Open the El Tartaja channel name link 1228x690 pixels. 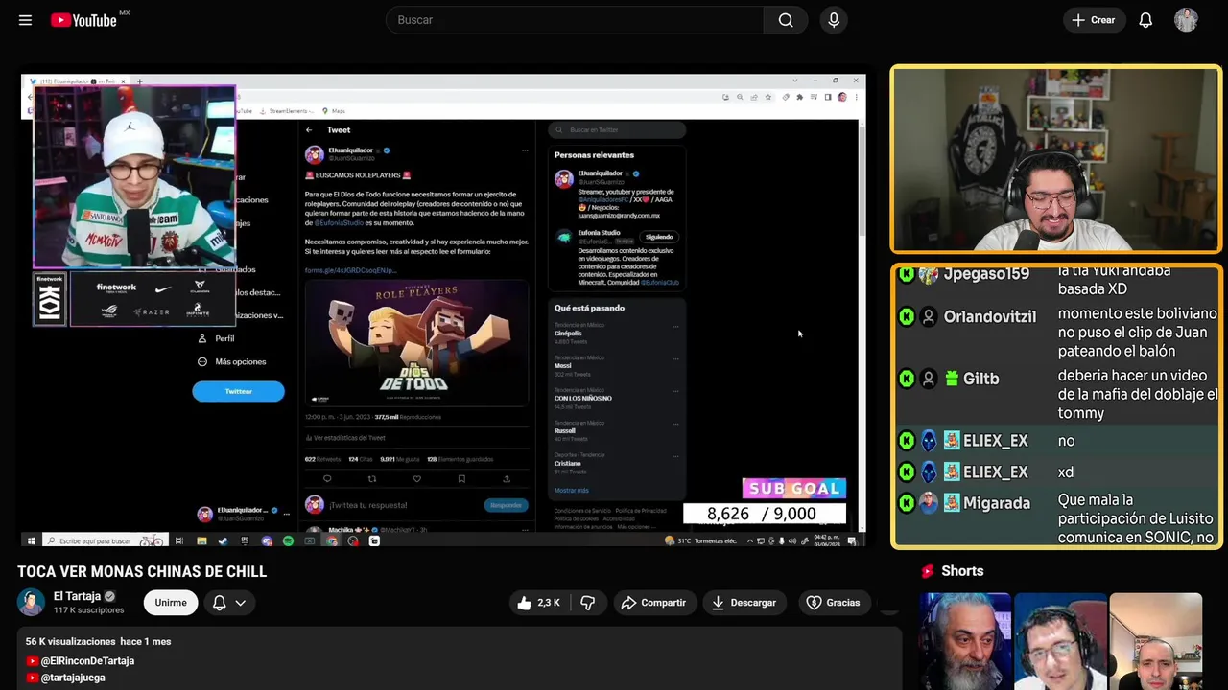point(77,596)
